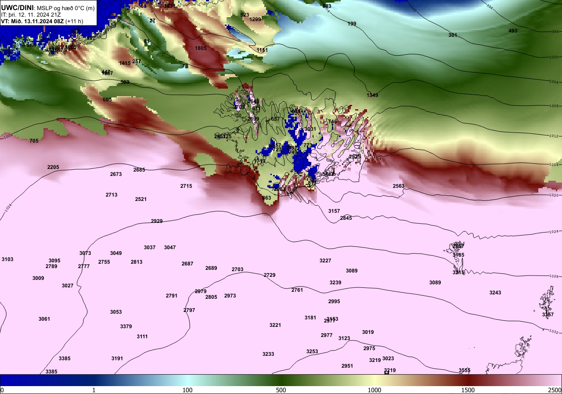Click the 2703 height value
The height and width of the screenshot is (394, 562).
point(238,269)
